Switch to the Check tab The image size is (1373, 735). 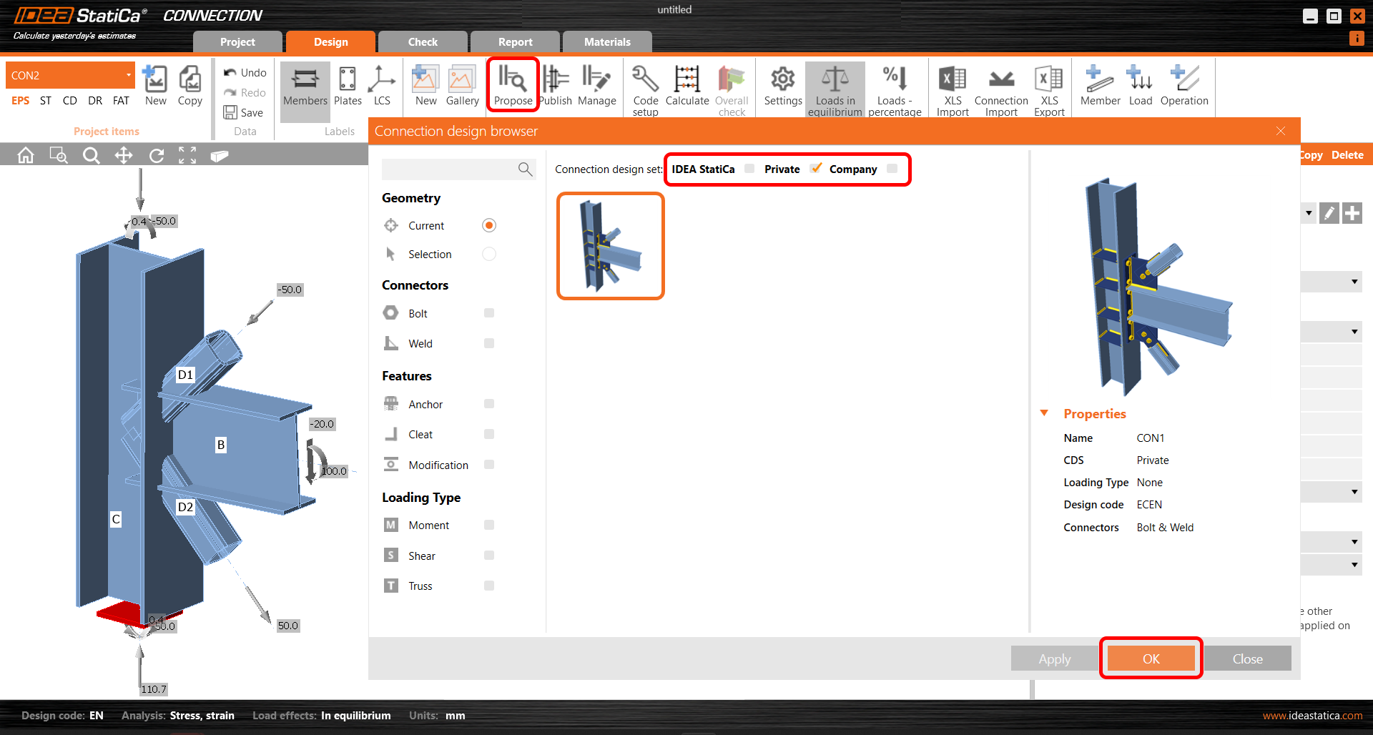pyautogui.click(x=423, y=42)
